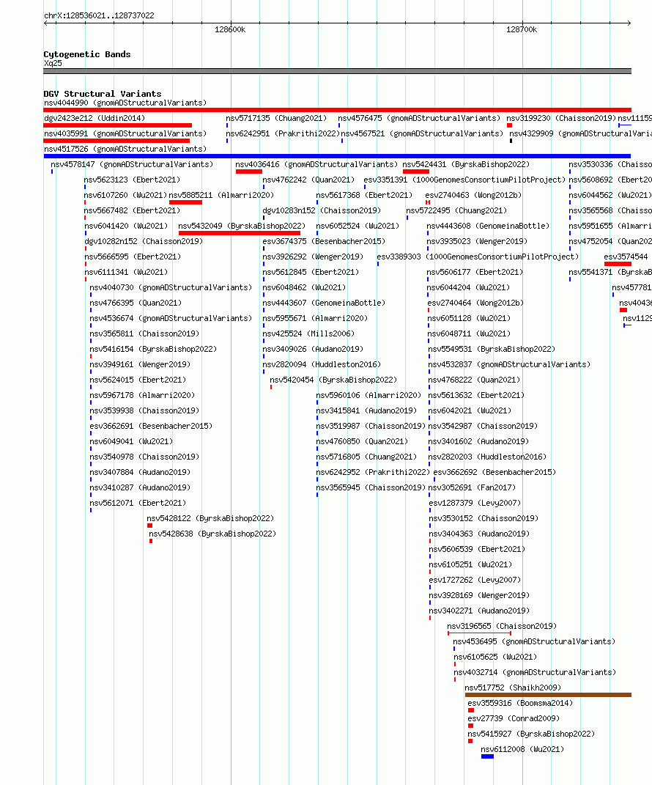Click the nsv5424431 (ByrskaBishop2022) red bar
This screenshot has height=785, width=652.
click(416, 172)
